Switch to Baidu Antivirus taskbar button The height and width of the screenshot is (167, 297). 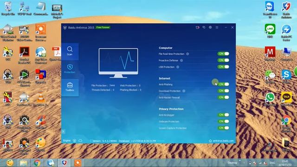click(64, 163)
